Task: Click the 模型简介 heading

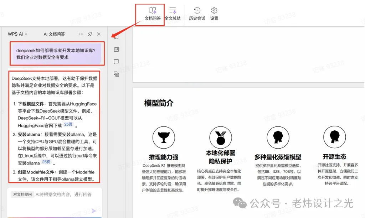Action: (159, 103)
